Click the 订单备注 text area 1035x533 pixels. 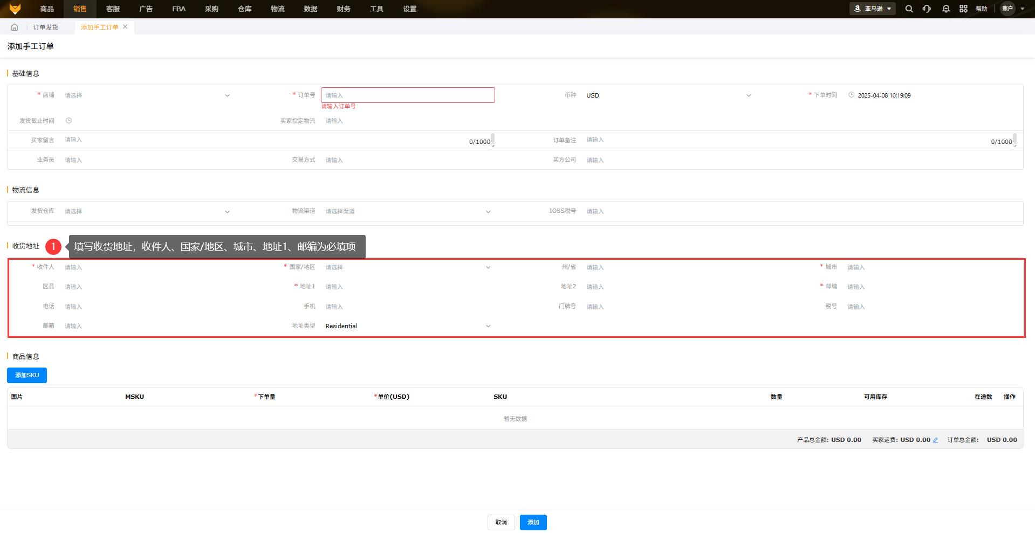pyautogui.click(x=799, y=140)
